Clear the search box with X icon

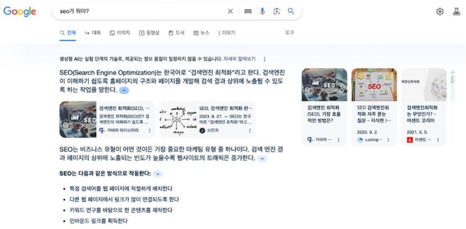pyautogui.click(x=230, y=11)
